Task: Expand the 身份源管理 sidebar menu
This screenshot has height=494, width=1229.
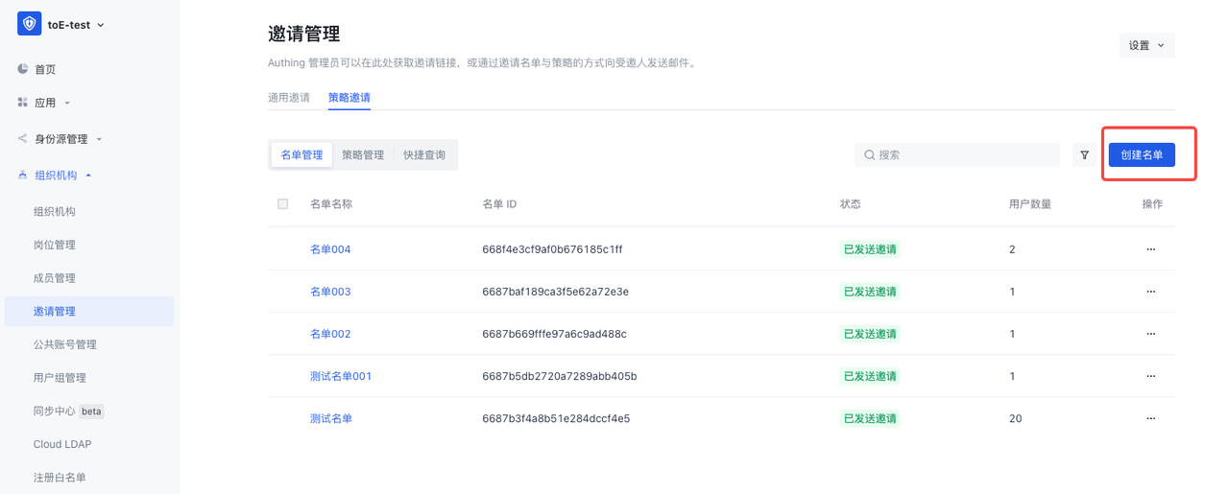Action: tap(61, 139)
